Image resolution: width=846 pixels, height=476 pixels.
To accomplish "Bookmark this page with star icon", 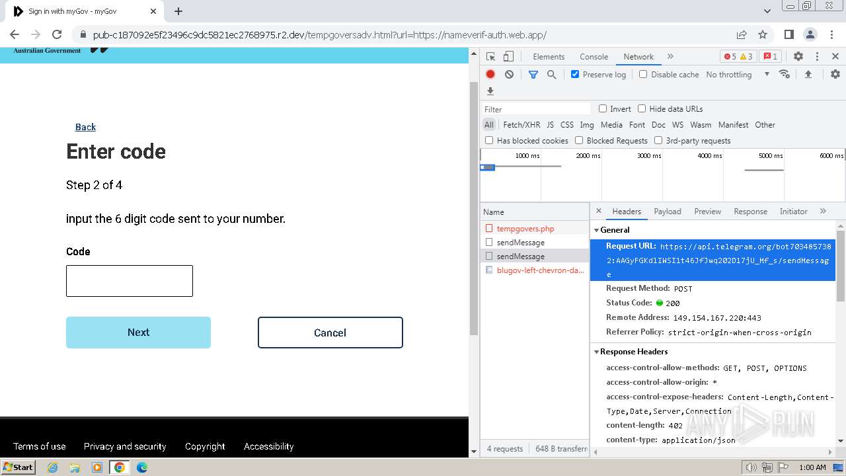I will click(763, 34).
